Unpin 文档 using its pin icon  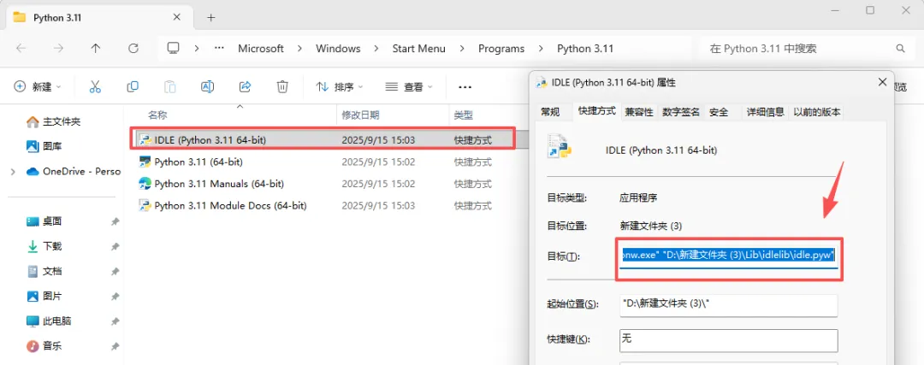click(x=115, y=272)
